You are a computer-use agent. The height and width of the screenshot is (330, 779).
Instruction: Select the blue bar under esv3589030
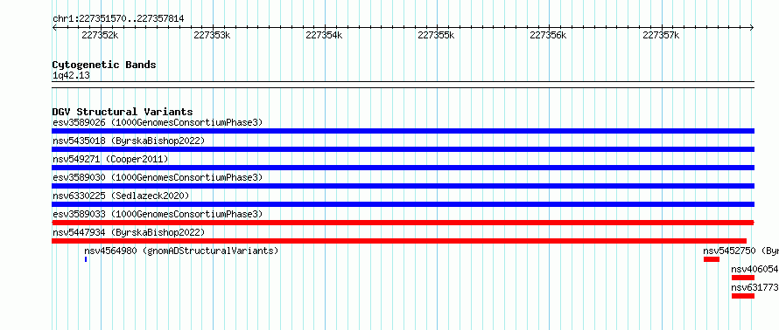(x=403, y=186)
